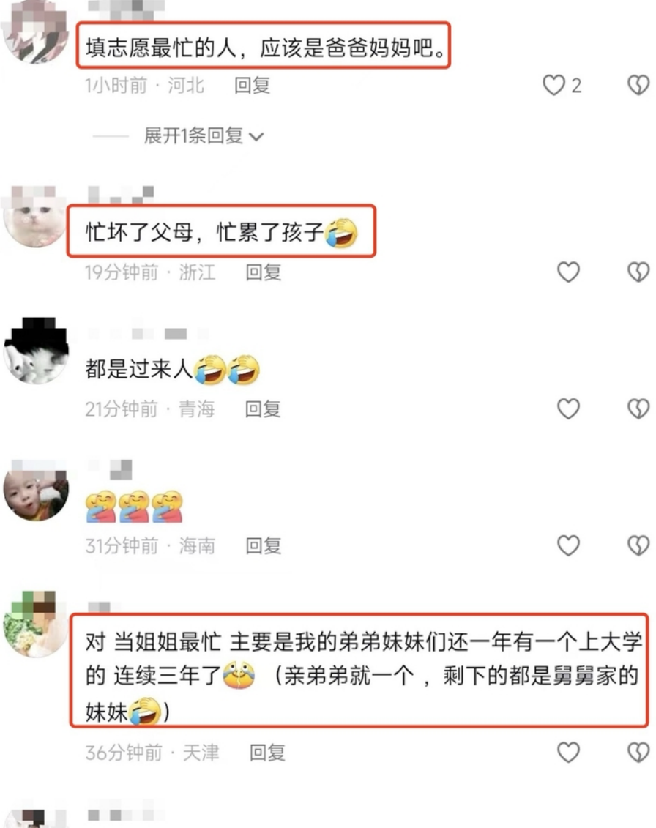Like the Hebei comment with 2 likes
656x828 pixels.
(554, 86)
